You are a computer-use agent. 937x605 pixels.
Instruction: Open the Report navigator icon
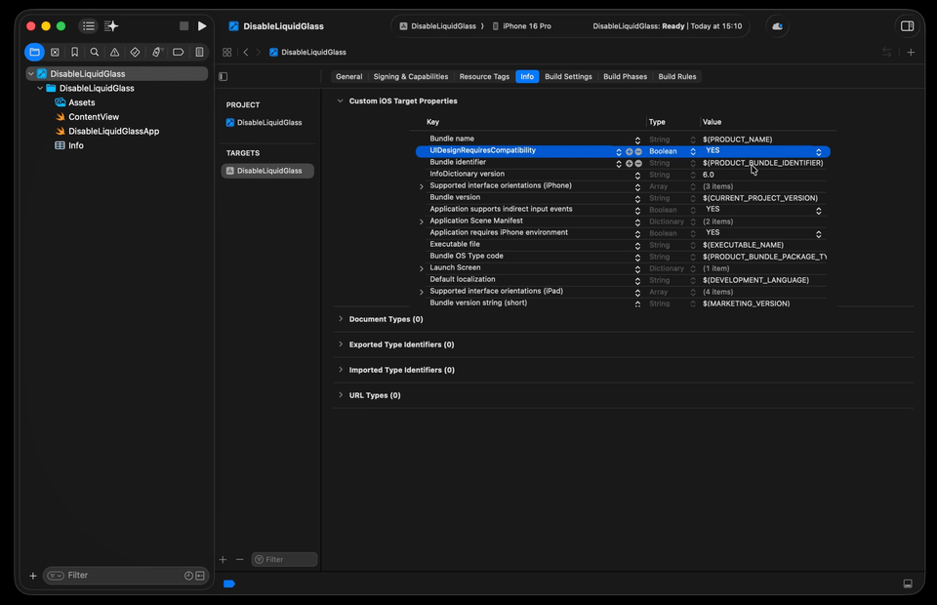(x=199, y=52)
